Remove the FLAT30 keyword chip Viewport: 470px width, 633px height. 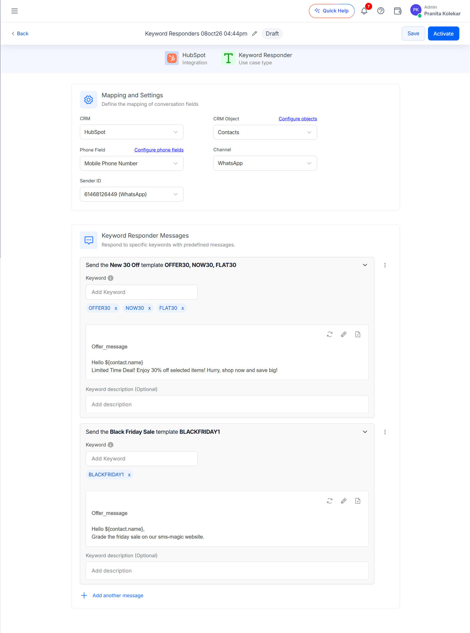pos(183,308)
